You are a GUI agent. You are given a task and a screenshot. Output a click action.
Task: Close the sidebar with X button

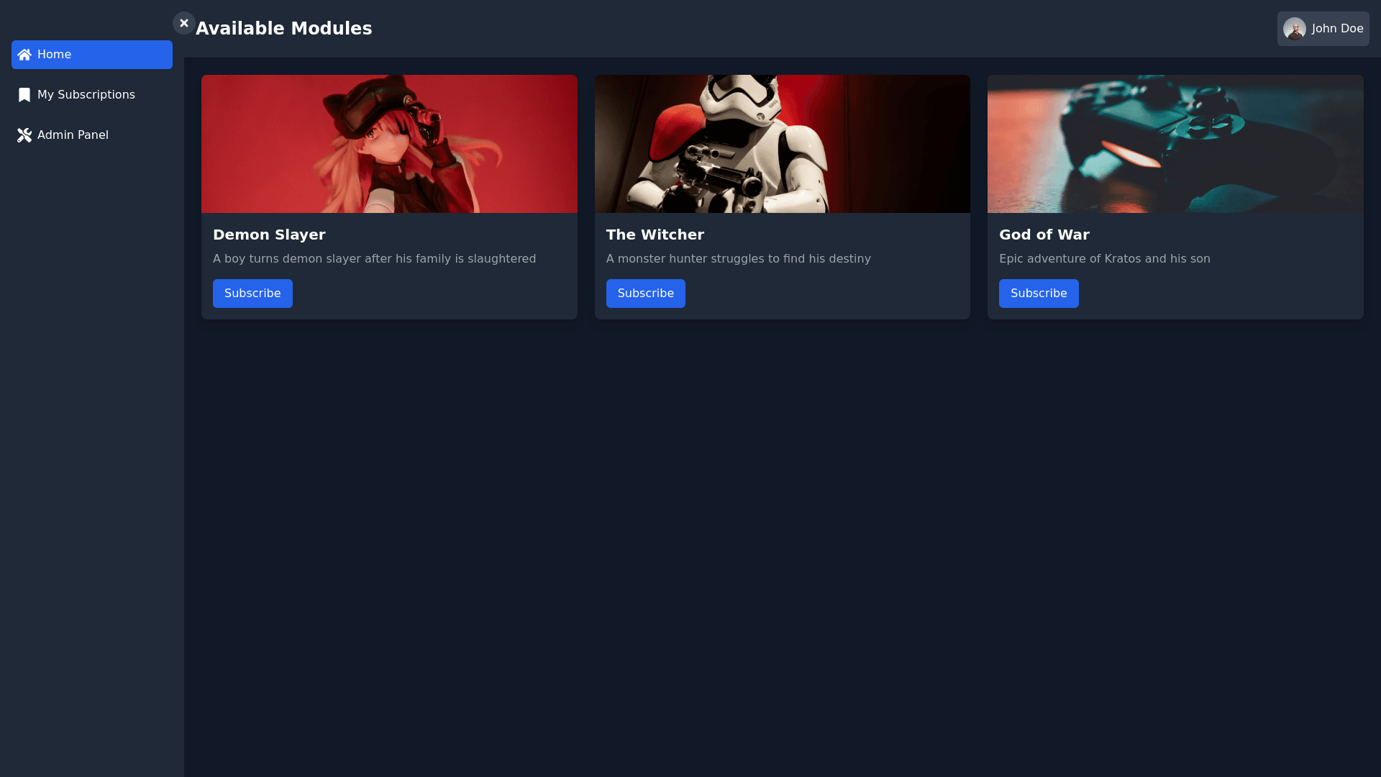tap(184, 23)
